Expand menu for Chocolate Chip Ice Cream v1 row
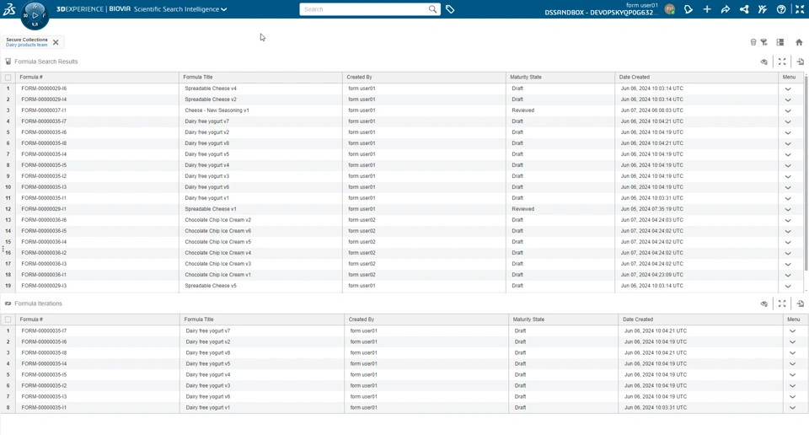 click(x=788, y=275)
